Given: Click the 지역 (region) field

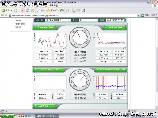Looking at the screenshot, I should point(115,20).
